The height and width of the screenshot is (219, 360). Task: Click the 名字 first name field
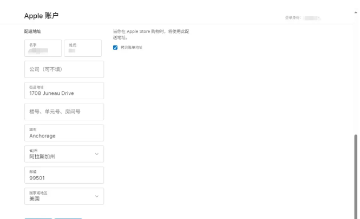tap(43, 48)
